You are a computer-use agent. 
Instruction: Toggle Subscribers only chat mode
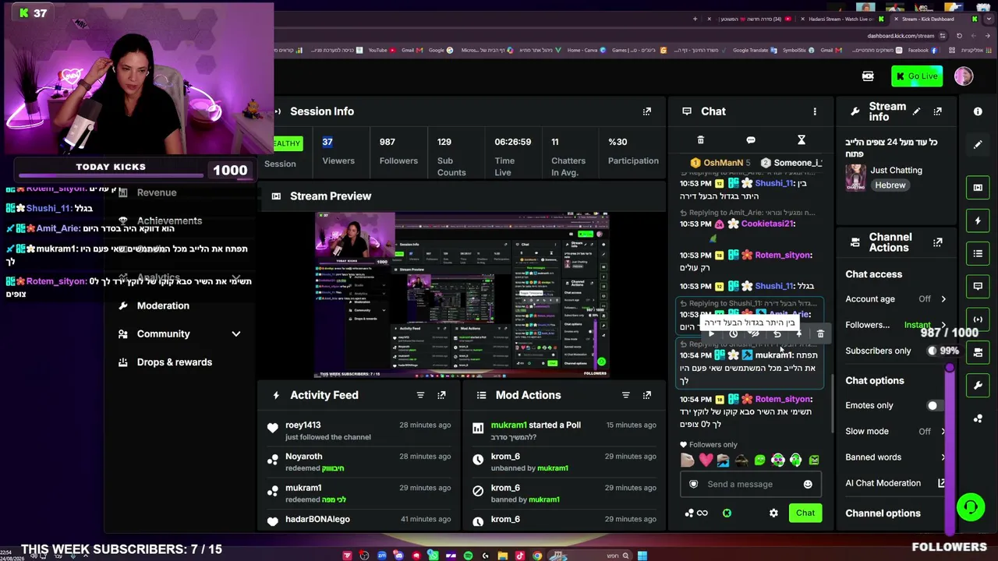click(935, 351)
